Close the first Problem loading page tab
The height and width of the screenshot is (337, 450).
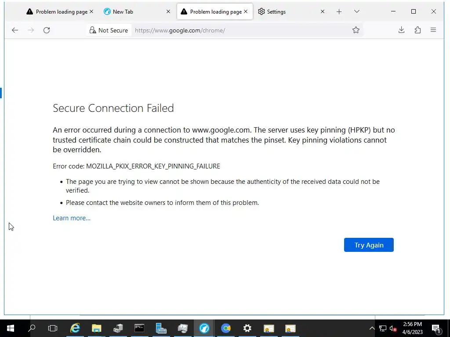[91, 11]
